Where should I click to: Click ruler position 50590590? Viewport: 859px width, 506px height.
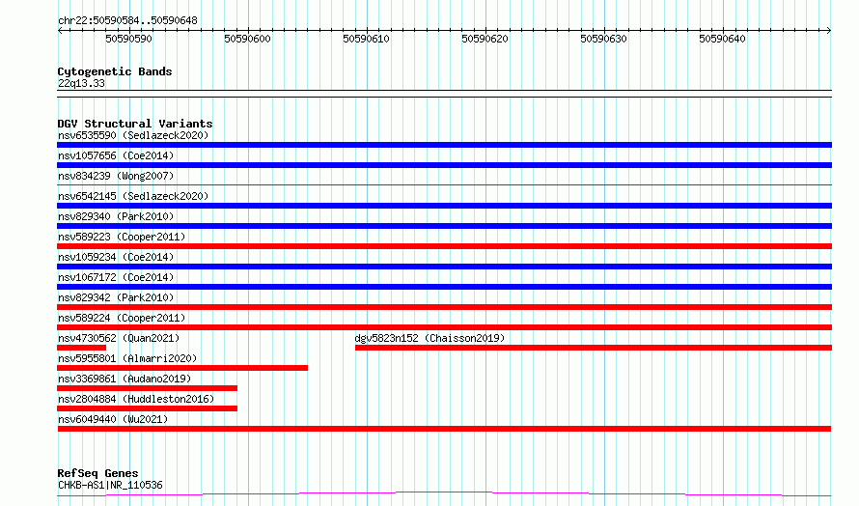[128, 39]
